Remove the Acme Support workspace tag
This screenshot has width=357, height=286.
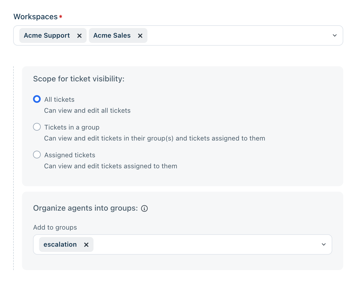click(79, 36)
